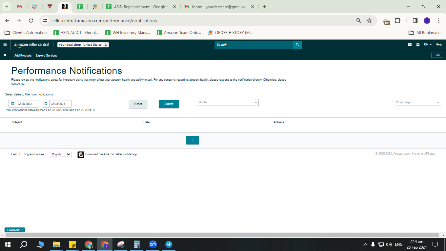Image resolution: width=446 pixels, height=251 pixels.
Task: Open the 25 per page dropdown
Action: coord(418,102)
